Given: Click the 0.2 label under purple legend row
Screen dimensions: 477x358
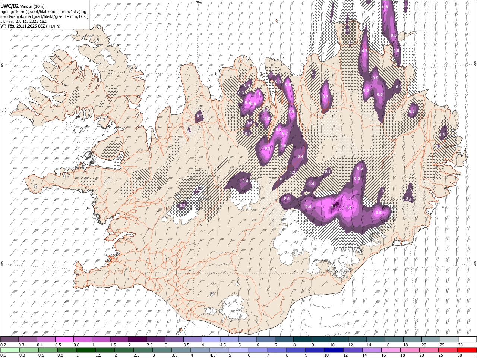Looking at the screenshot, I should pyautogui.click(x=3, y=345).
